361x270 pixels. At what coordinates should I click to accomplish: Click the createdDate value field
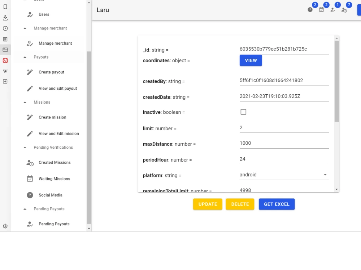pyautogui.click(x=284, y=96)
